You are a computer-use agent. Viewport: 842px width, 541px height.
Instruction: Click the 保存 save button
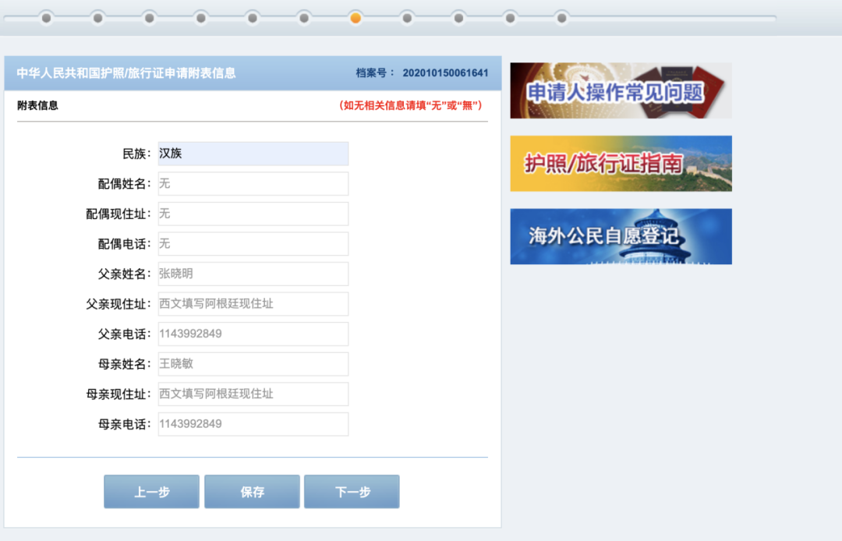[251, 491]
